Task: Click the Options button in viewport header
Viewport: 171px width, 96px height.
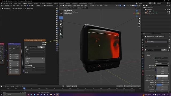Action: tap(138, 8)
